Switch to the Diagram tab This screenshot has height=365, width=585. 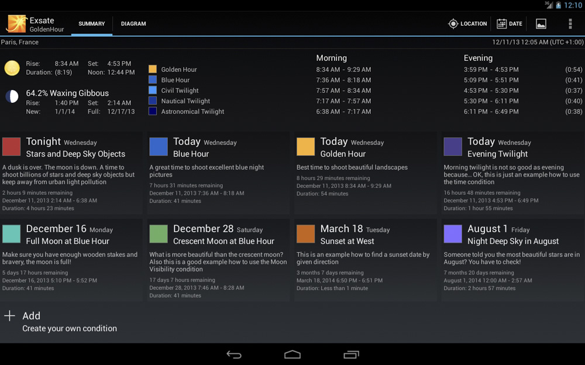(x=133, y=23)
